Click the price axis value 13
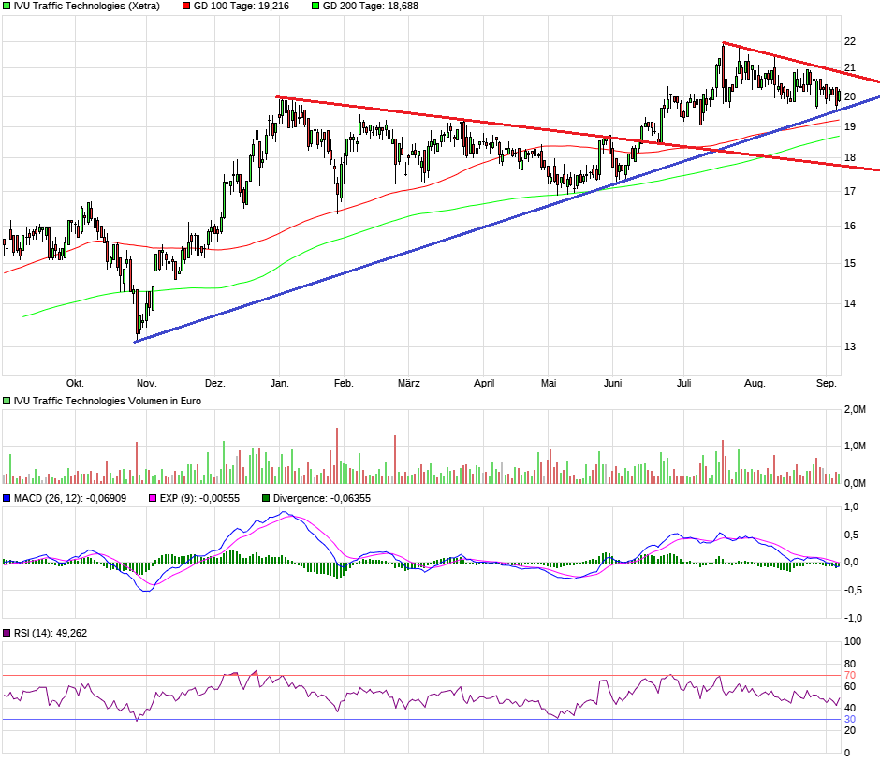Image resolution: width=880 pixels, height=762 pixels. [850, 346]
